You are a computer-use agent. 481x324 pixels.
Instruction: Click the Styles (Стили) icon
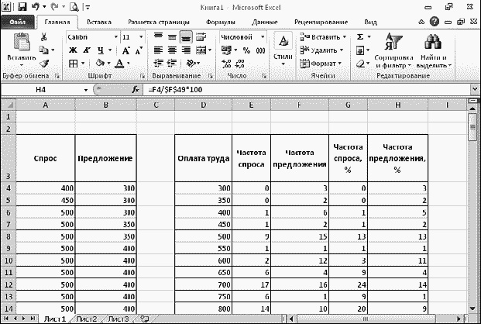[283, 47]
